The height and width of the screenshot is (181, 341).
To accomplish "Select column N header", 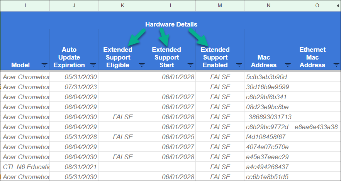I will [x=268, y=5].
